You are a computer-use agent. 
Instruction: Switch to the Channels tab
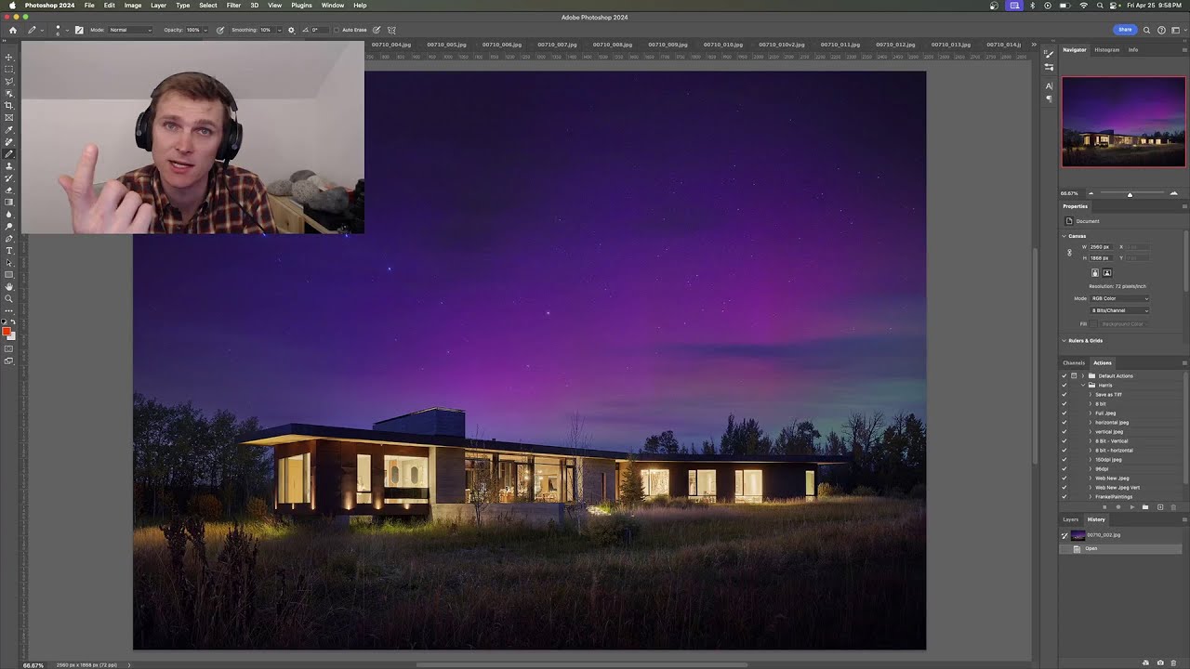pos(1074,362)
